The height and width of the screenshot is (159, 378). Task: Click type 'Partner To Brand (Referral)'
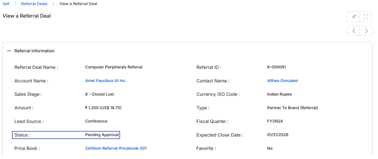point(292,108)
